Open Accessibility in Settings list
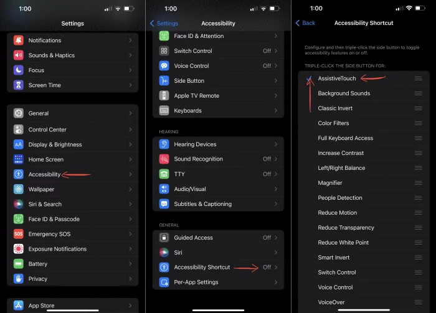 45,175
